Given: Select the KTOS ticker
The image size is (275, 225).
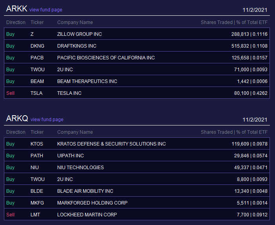Looking at the screenshot, I should 37,144.
